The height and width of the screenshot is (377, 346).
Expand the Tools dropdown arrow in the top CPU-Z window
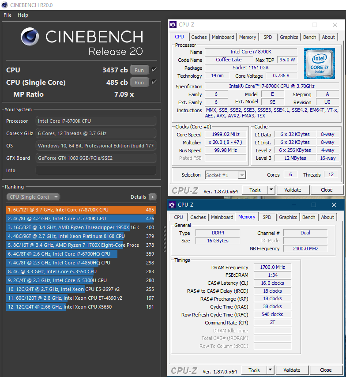click(x=271, y=190)
